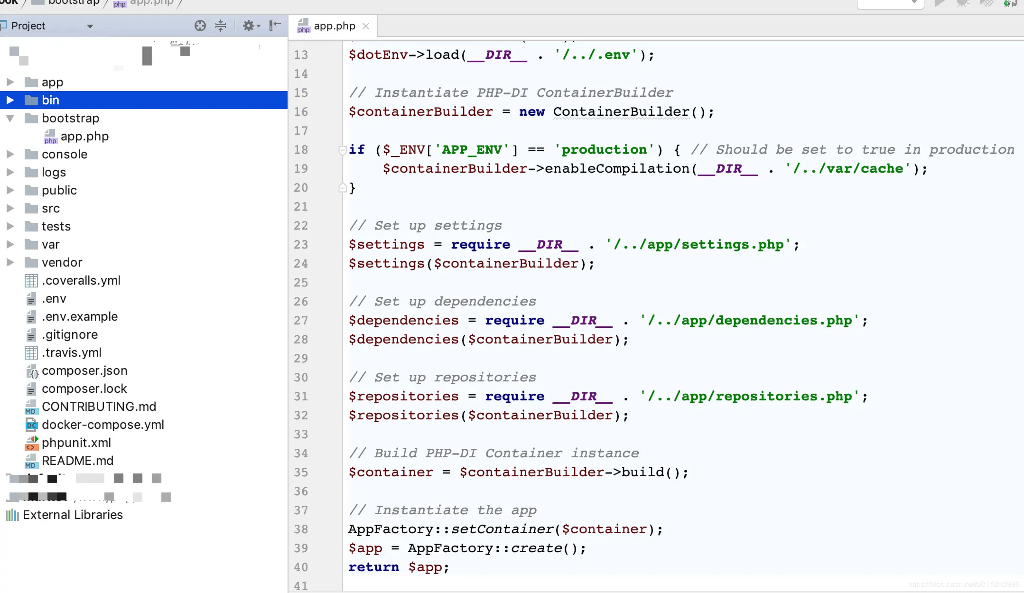Click the locate/scroll from source target icon
The image size is (1024, 593).
(200, 26)
